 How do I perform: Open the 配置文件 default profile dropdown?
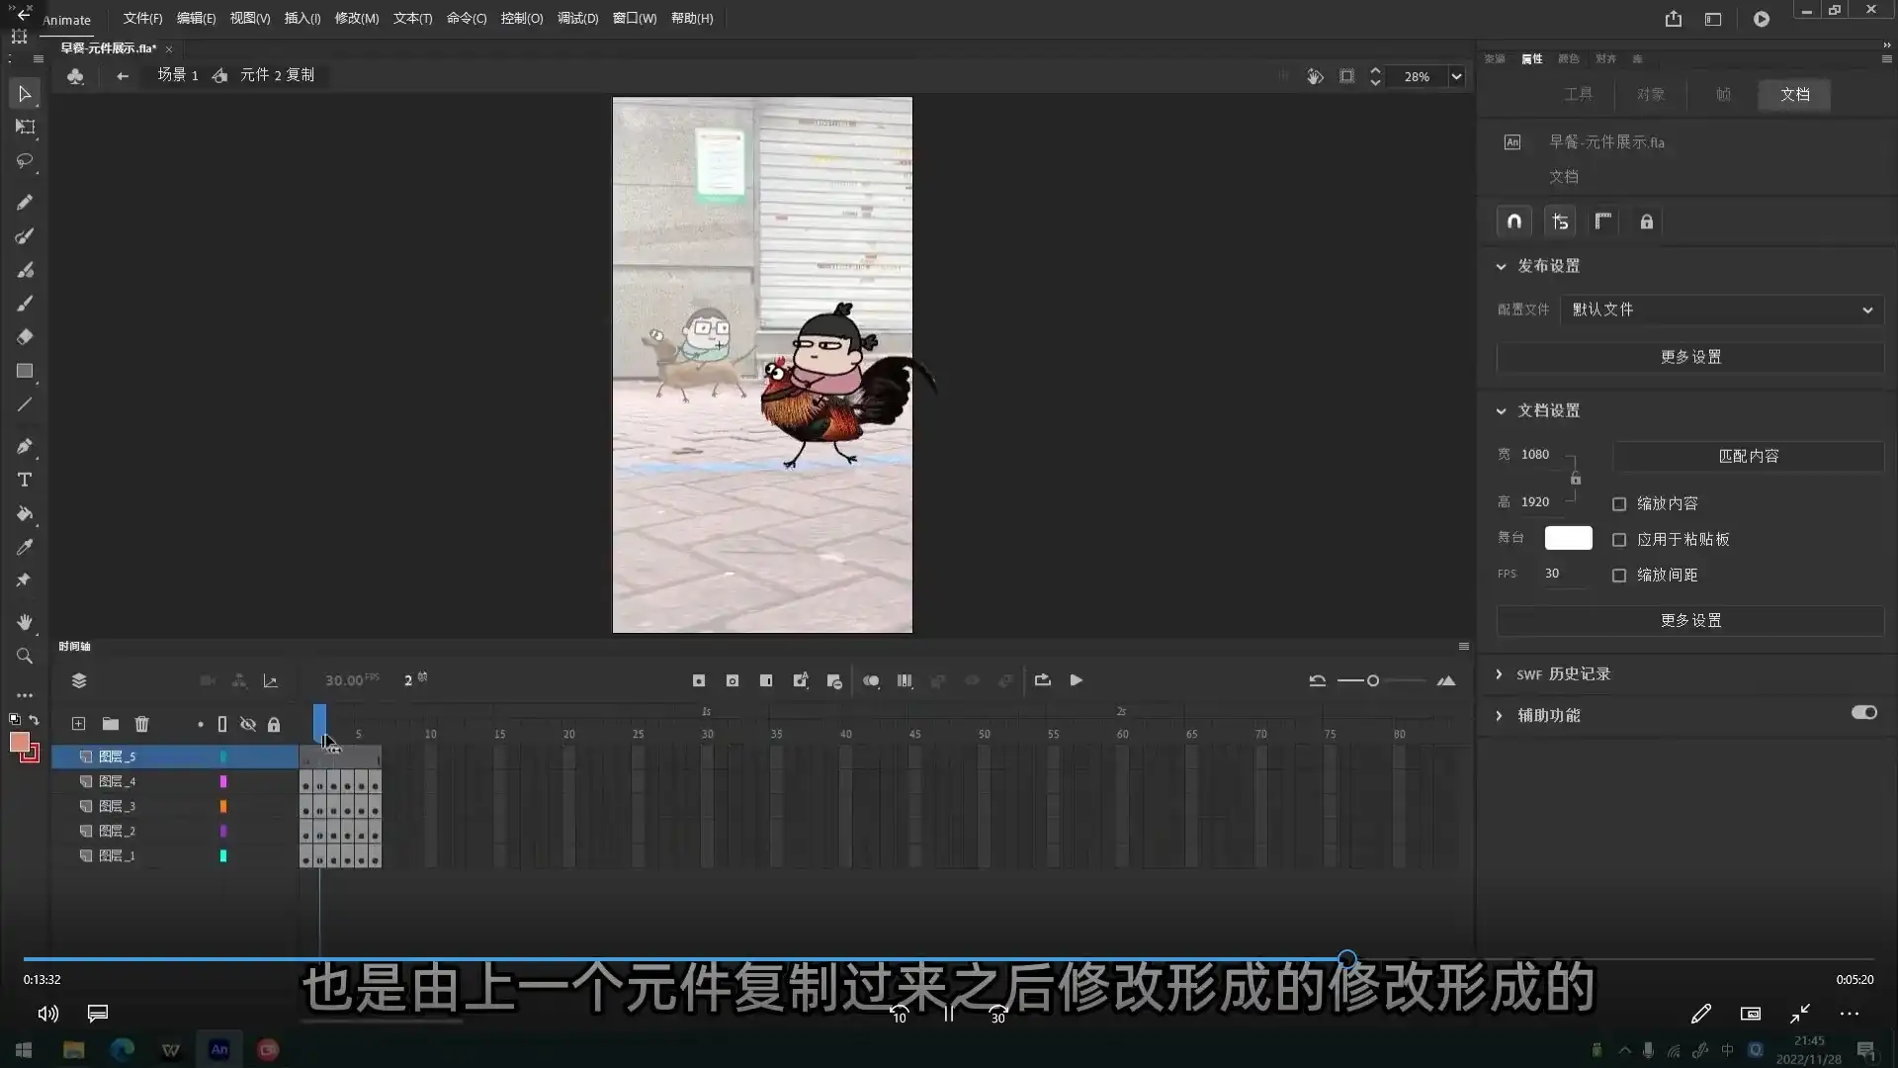1720,310
